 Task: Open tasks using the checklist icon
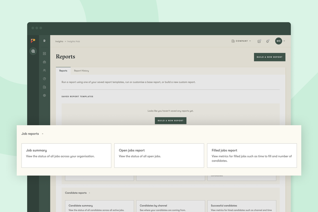(259, 41)
